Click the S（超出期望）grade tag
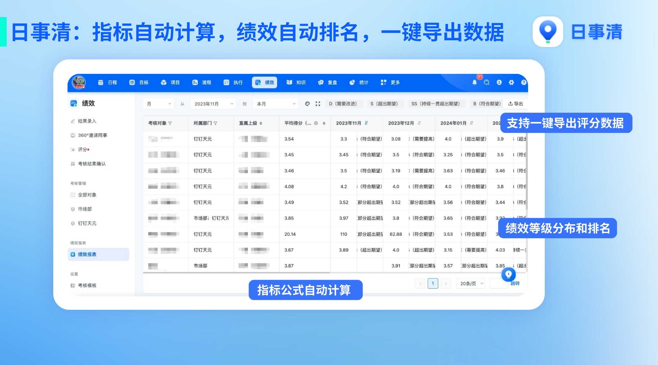This screenshot has height=365, width=658. pyautogui.click(x=385, y=104)
